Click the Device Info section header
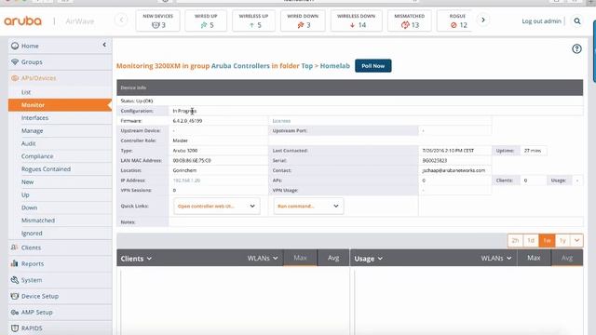Viewport: 596px width, 335px height. [350, 87]
